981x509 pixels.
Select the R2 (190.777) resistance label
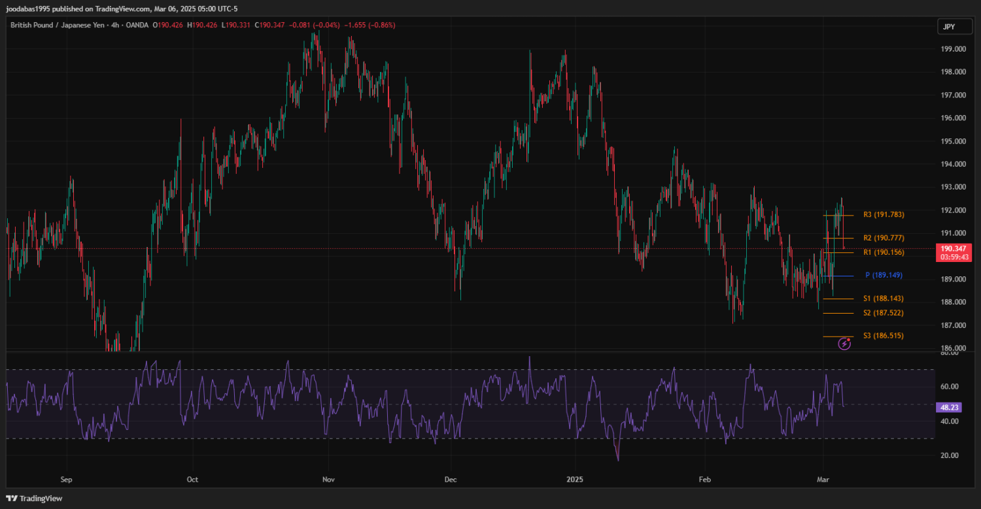[x=884, y=238]
